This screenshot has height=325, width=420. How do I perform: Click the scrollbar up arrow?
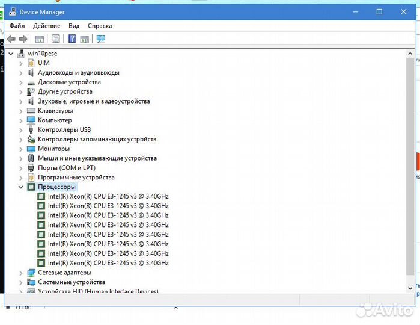(x=410, y=54)
